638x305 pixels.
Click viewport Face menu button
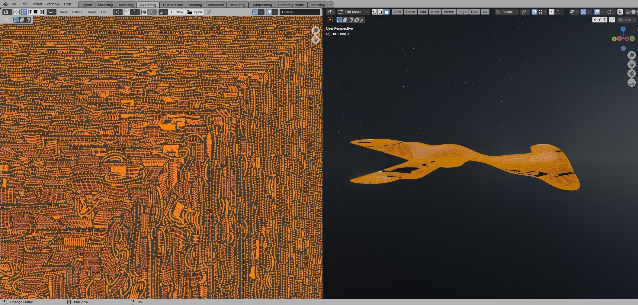click(x=475, y=12)
